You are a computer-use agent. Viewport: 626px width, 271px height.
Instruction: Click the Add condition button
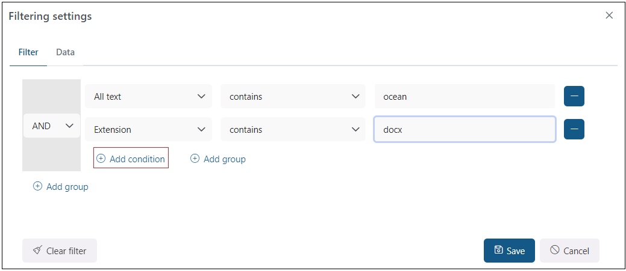click(131, 159)
